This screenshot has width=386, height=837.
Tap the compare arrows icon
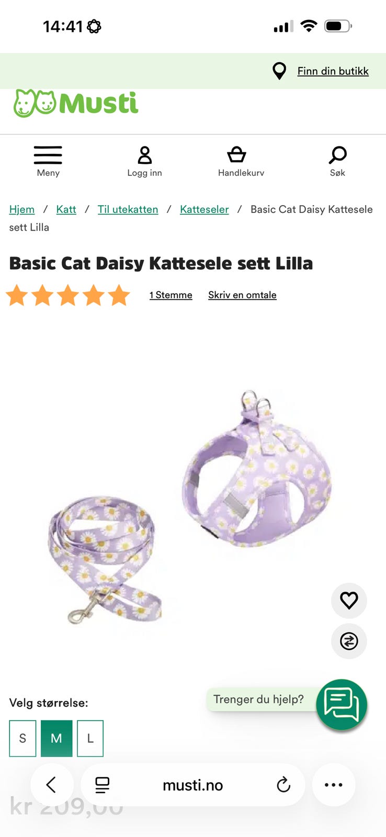coord(349,641)
